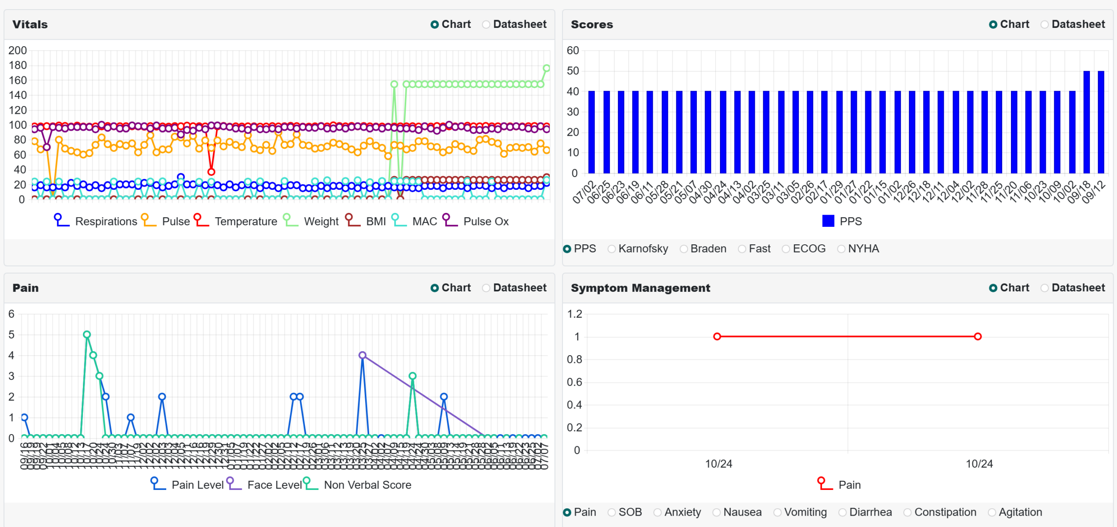The height and width of the screenshot is (527, 1117).
Task: Toggle the Temperature legend marker in Vitals
Action: click(201, 220)
